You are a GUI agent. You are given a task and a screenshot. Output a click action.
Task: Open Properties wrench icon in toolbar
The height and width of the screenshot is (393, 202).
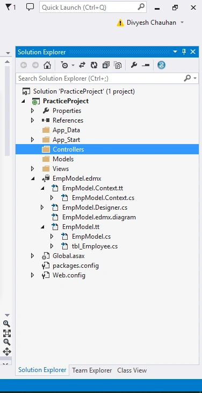click(x=134, y=66)
